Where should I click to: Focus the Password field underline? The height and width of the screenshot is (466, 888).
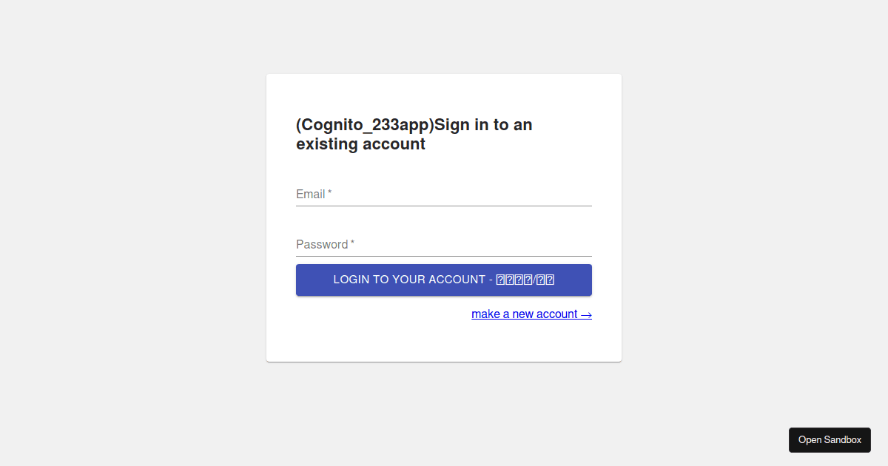(x=444, y=255)
